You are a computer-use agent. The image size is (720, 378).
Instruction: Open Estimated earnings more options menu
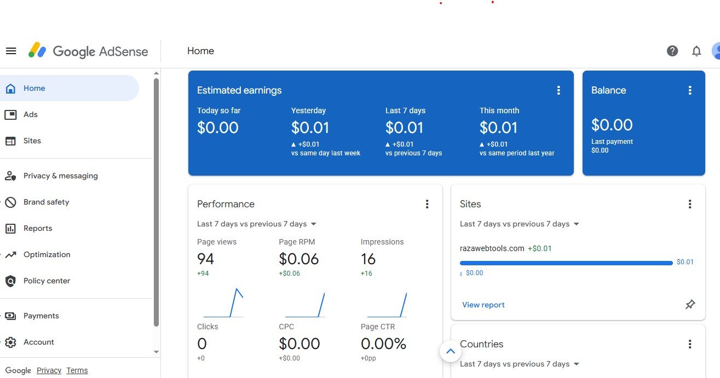click(558, 90)
